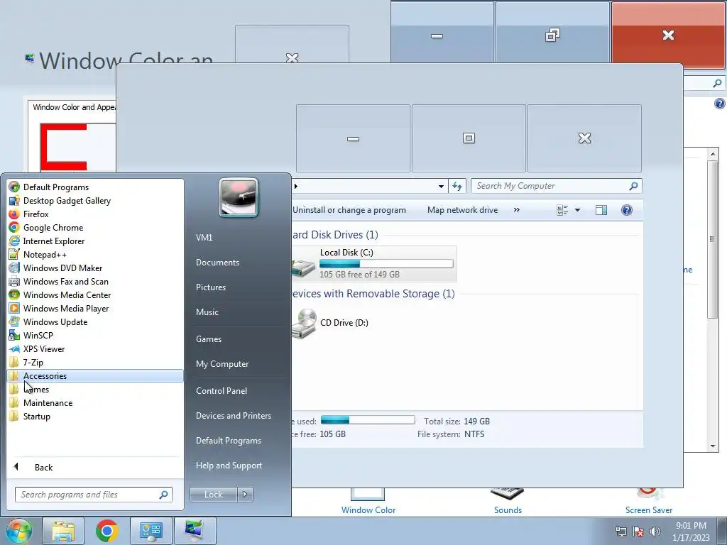Open Action Center flag in system tray
Screen dimensions: 727x545
pos(638,532)
